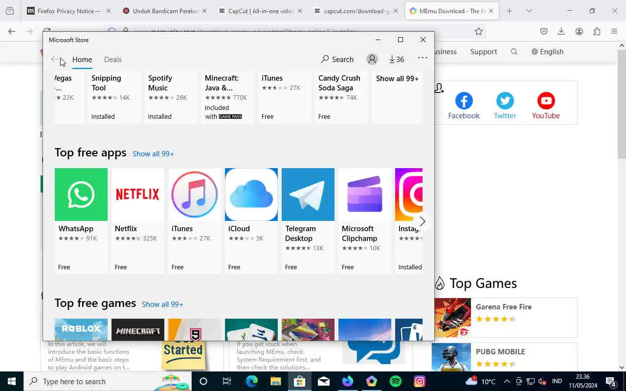Image resolution: width=626 pixels, height=391 pixels.
Task: Click Save to Pocket icon
Action: [x=544, y=31]
